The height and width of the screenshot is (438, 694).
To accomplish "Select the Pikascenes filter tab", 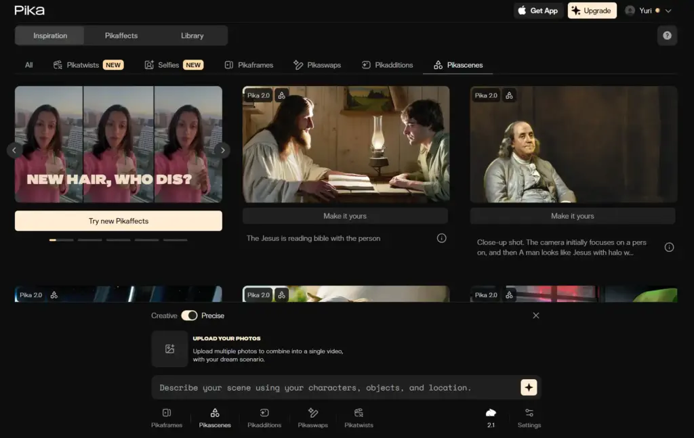I will pos(458,65).
